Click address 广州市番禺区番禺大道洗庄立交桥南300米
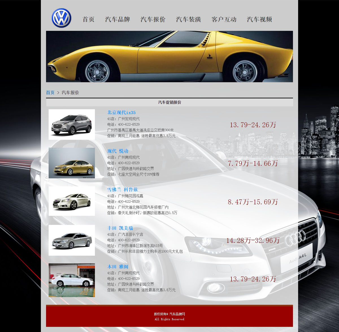 [x=140, y=130]
